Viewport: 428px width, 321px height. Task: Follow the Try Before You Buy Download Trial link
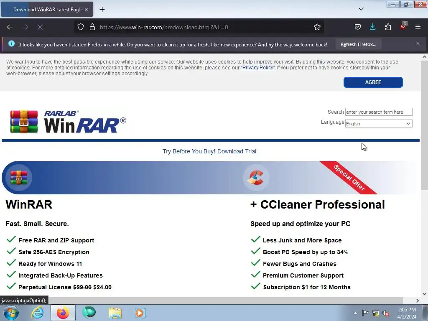pos(210,151)
